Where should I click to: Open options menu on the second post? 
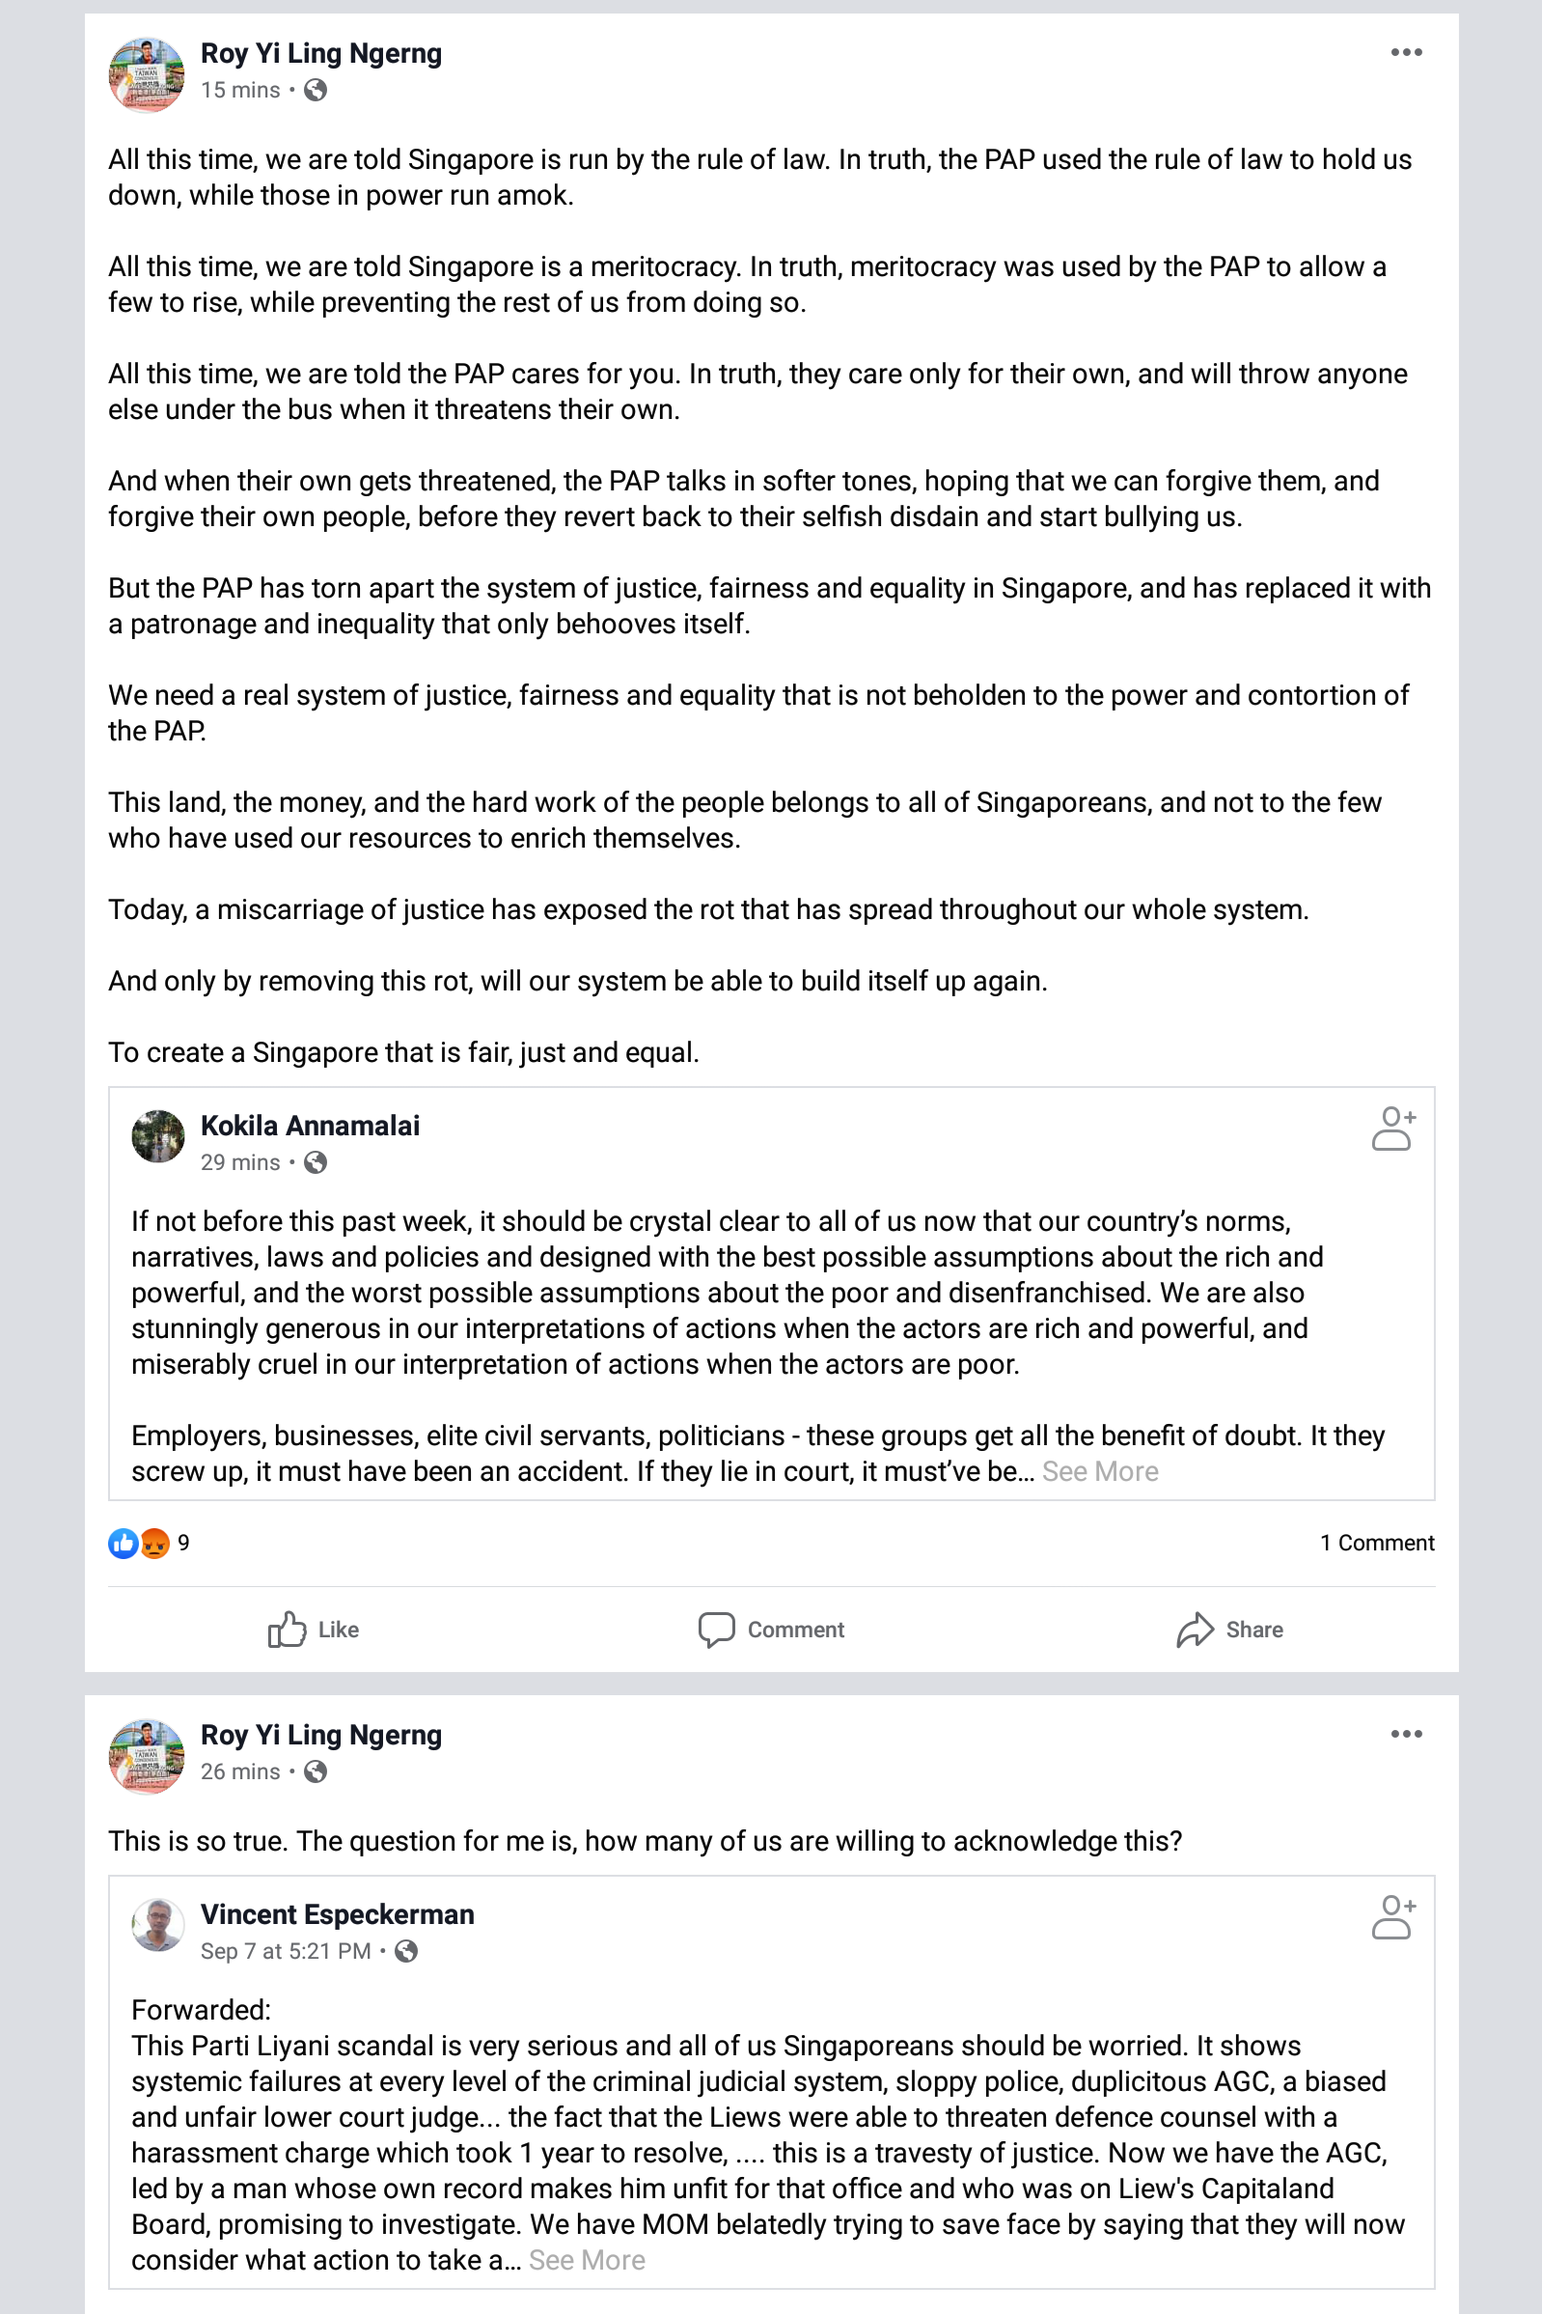1405,1735
